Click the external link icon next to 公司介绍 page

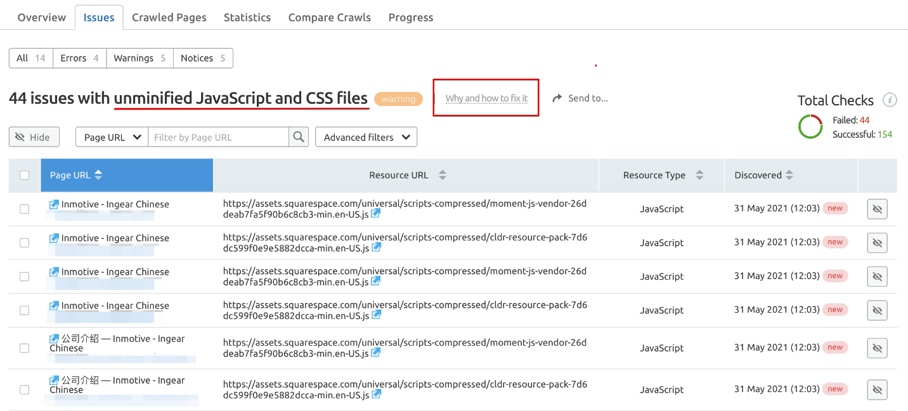(x=53, y=338)
